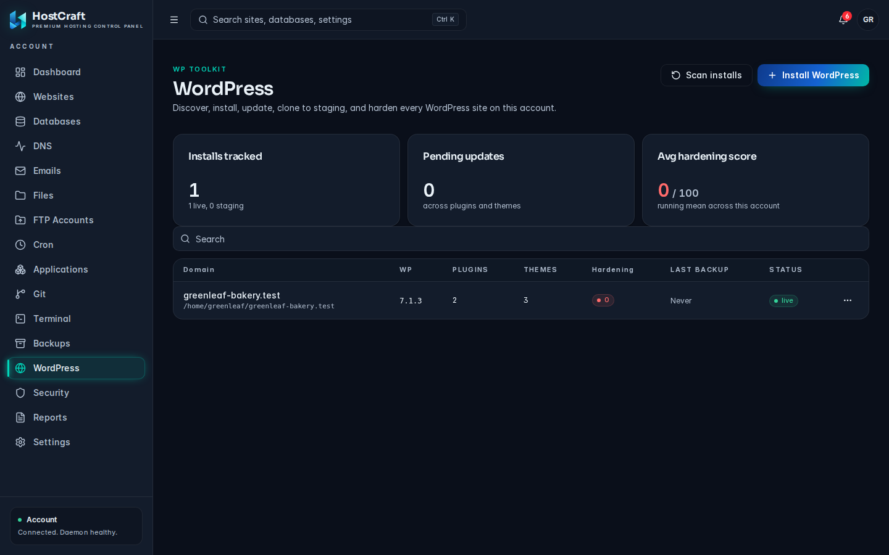Click the Security shield icon

pyautogui.click(x=20, y=393)
